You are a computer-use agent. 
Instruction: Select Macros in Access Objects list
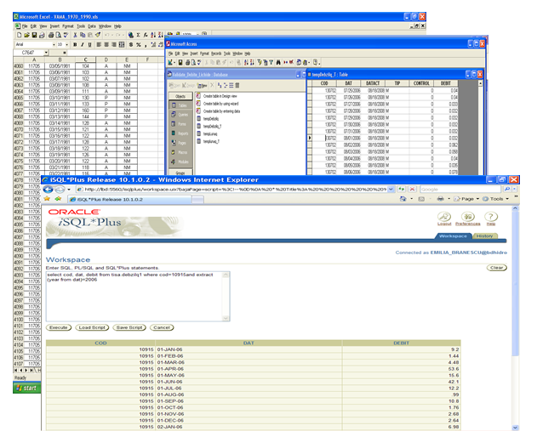pos(180,152)
